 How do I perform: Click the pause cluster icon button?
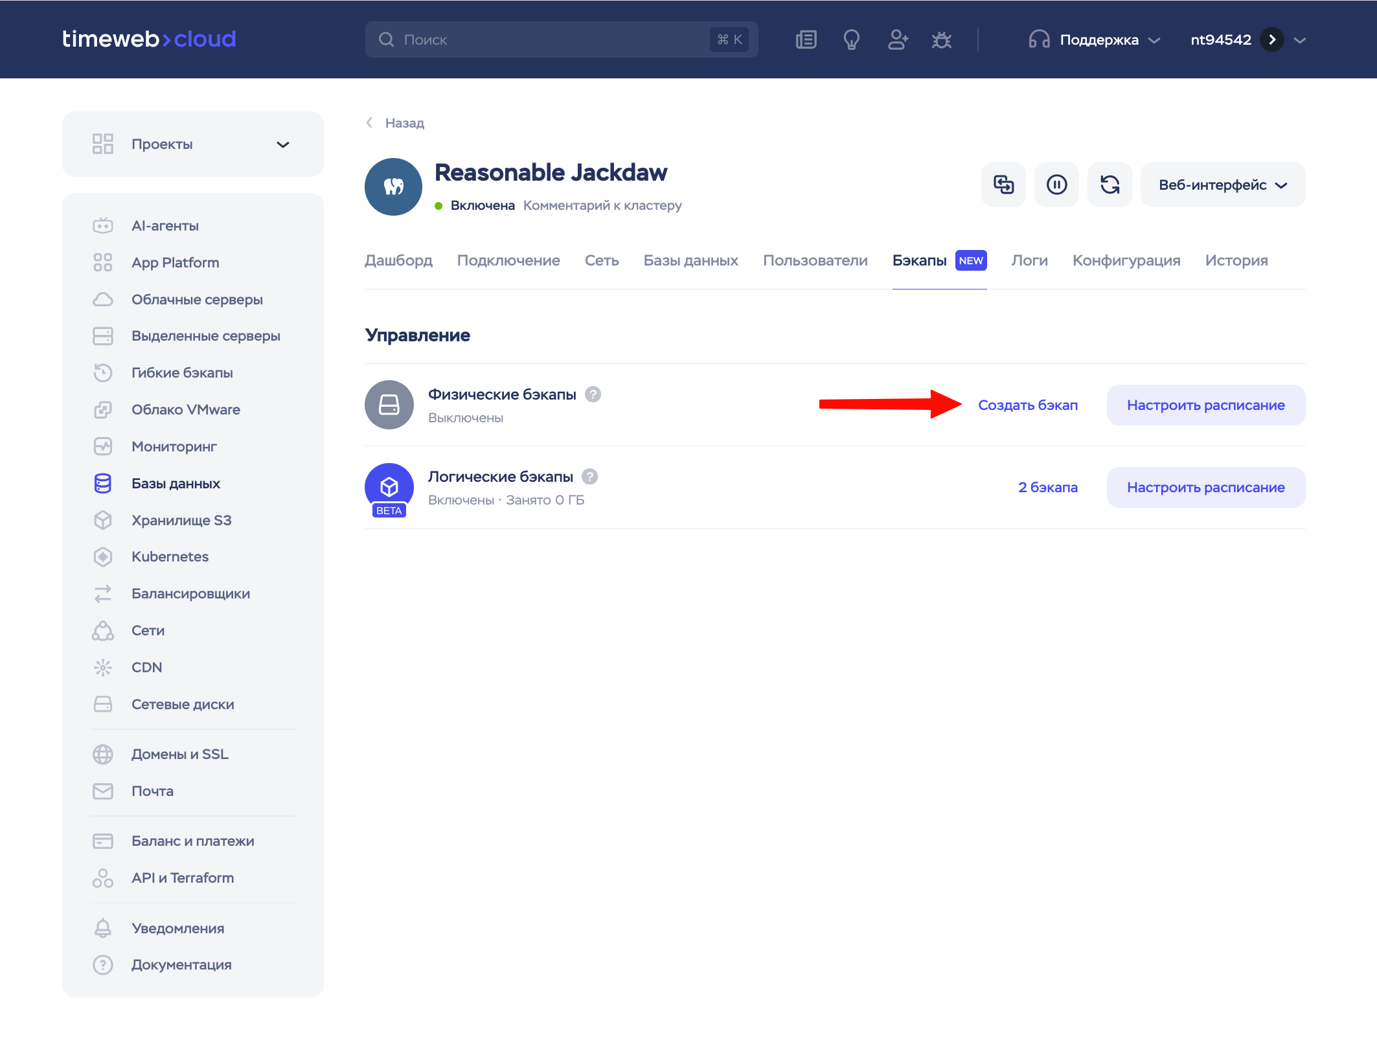pos(1056,185)
